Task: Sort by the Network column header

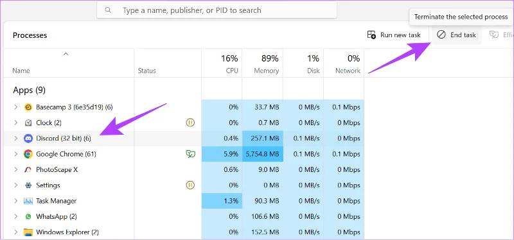Action: pyautogui.click(x=344, y=63)
